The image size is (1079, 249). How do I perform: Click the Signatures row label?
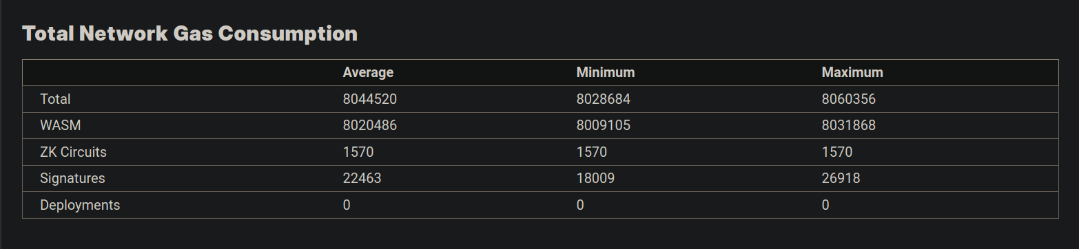pyautogui.click(x=73, y=178)
